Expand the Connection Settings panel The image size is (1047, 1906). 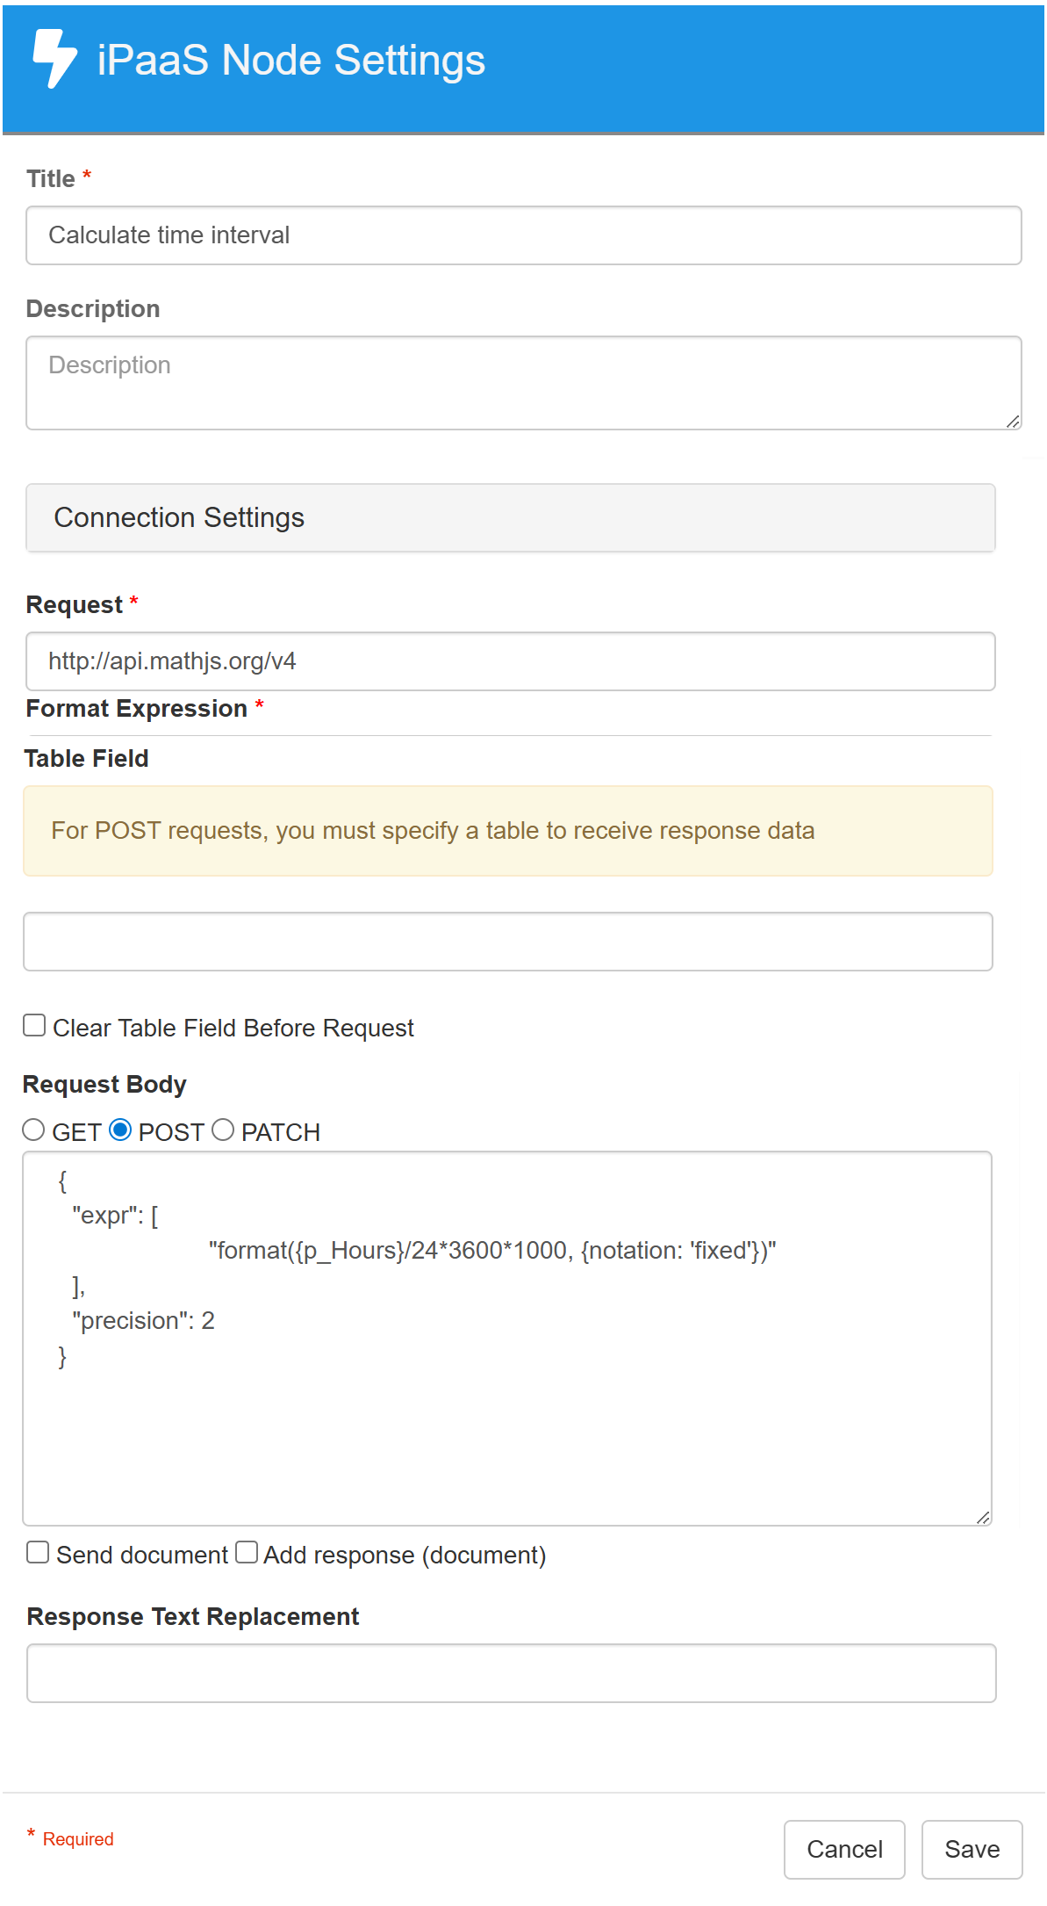[x=510, y=517]
